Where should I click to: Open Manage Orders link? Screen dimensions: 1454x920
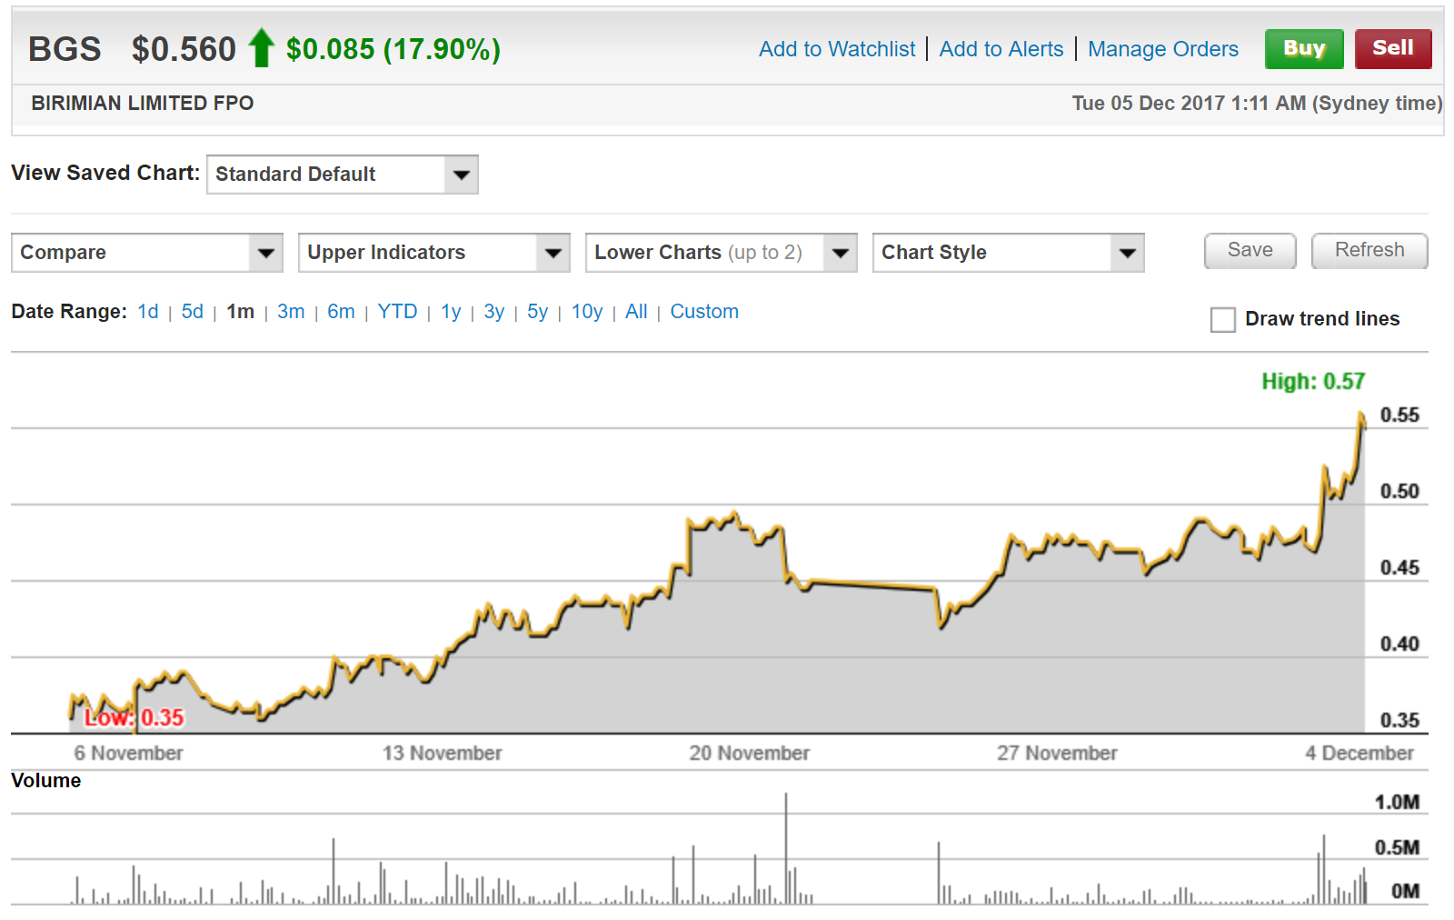pyautogui.click(x=1162, y=49)
